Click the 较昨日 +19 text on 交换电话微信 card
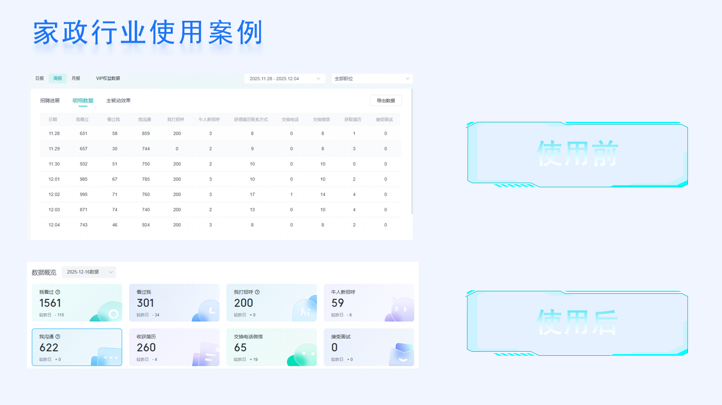The image size is (722, 405). pyautogui.click(x=246, y=359)
